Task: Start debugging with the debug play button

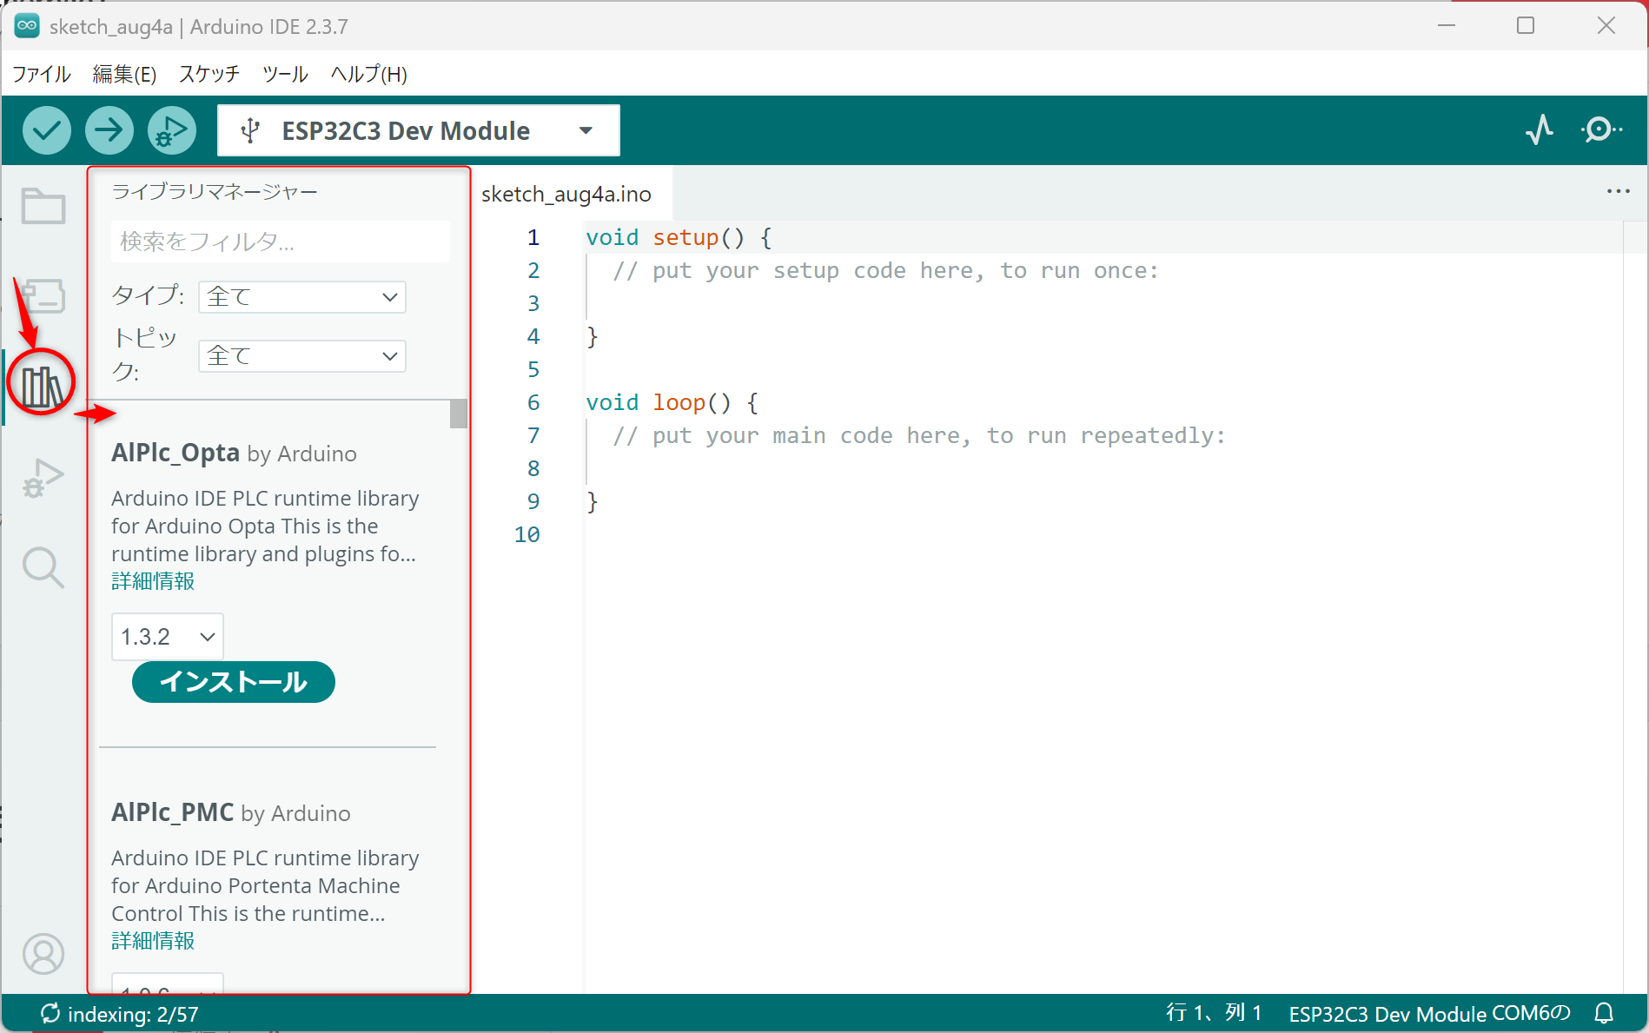Action: coord(172,130)
